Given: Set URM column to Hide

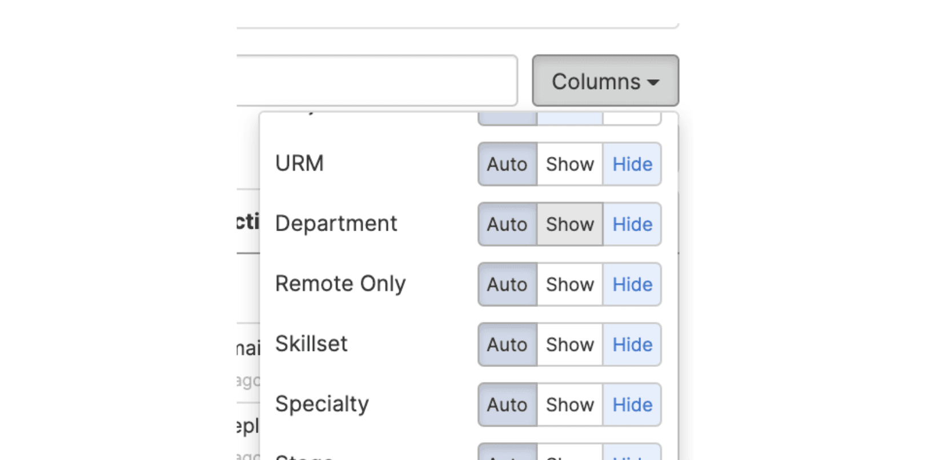Looking at the screenshot, I should pyautogui.click(x=632, y=164).
